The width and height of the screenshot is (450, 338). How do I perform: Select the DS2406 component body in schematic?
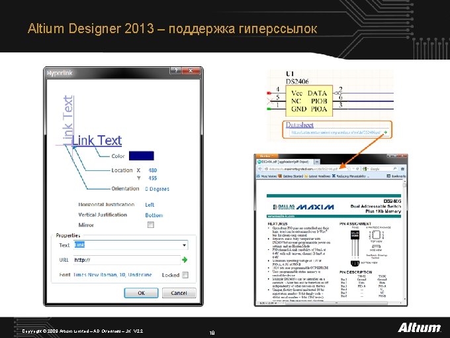(x=309, y=101)
